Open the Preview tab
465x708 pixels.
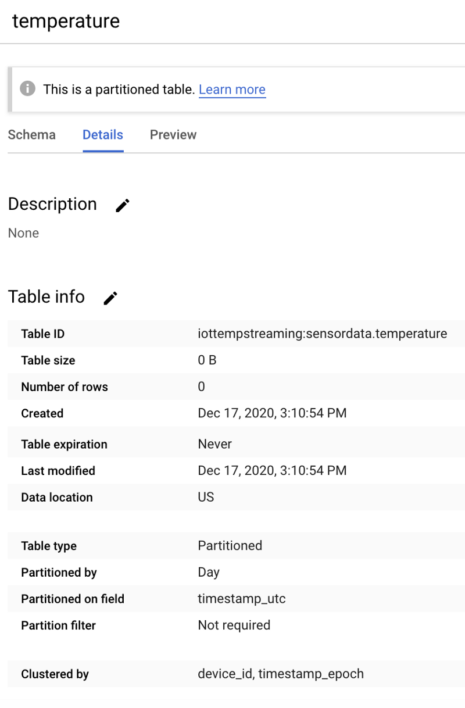(x=173, y=135)
